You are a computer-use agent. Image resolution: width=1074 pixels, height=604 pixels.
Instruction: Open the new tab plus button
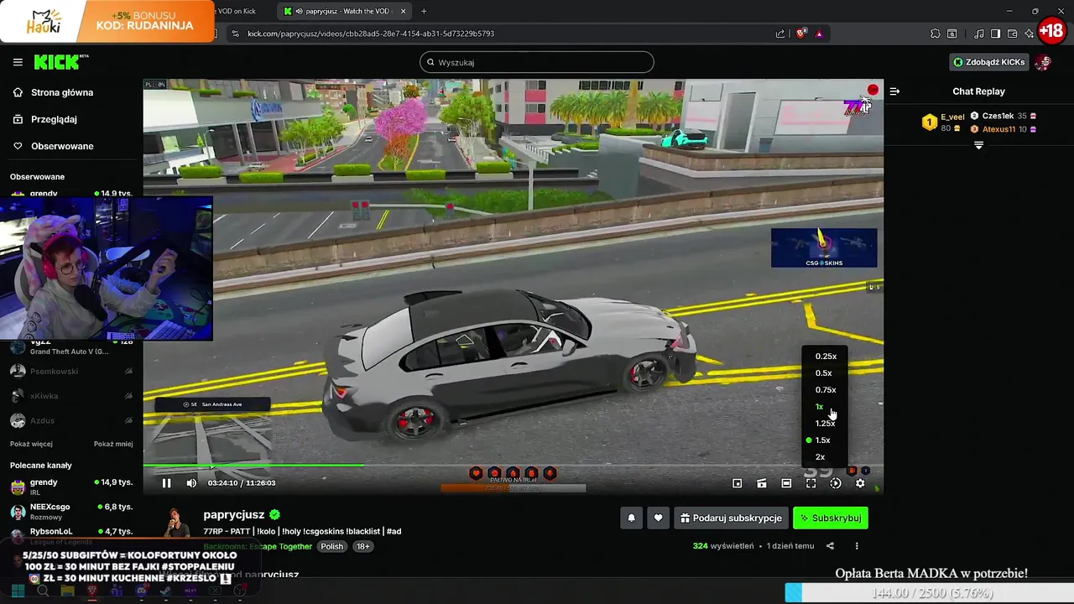(424, 11)
